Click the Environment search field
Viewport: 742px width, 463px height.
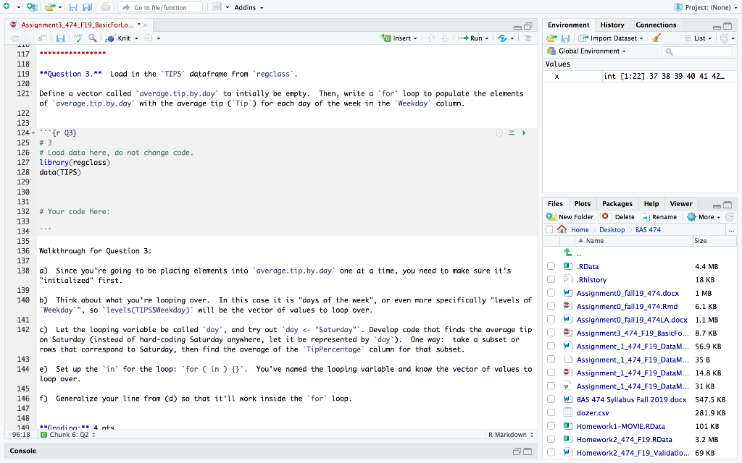point(698,51)
